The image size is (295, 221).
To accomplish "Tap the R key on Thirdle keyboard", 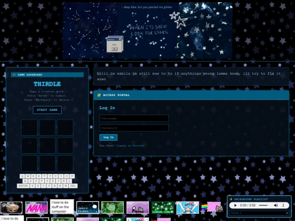I will pos(39,176).
